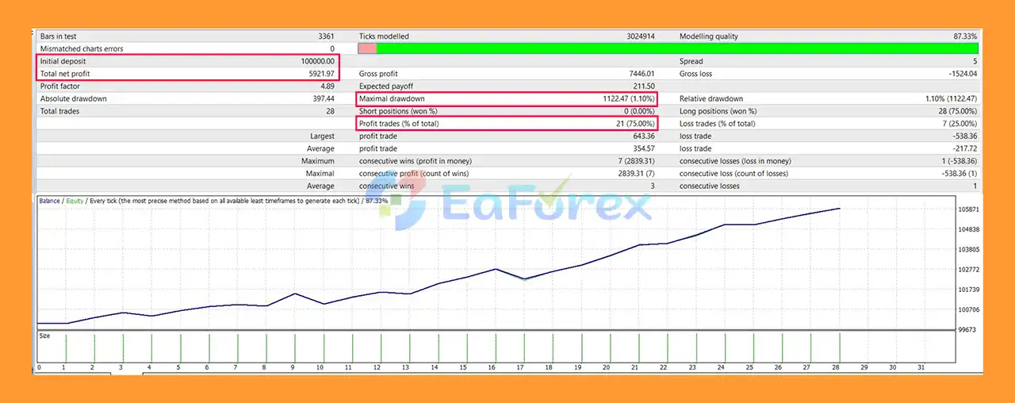Select the Maximal drawdown row
This screenshot has height=403, width=1015.
click(507, 98)
